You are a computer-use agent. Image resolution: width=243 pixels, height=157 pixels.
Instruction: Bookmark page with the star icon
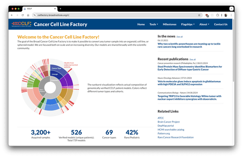[x=199, y=15]
